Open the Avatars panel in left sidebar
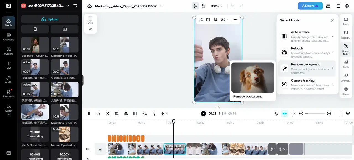Viewport: 354px width, 160px height. click(9, 51)
